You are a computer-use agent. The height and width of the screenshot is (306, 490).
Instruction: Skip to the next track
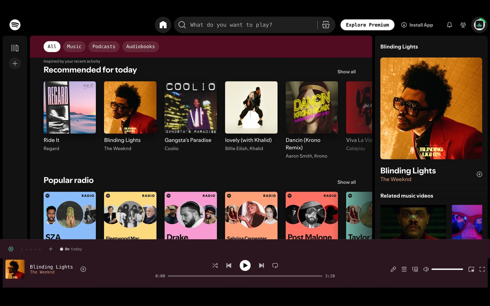[261, 265]
